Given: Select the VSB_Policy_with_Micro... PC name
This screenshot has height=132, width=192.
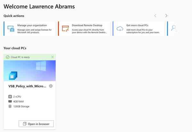Looking at the screenshot, I should click(x=27, y=86).
